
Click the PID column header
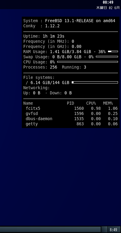click(70, 103)
